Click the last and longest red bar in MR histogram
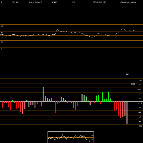Screen dimensions: 143x143 [x=127, y=113]
